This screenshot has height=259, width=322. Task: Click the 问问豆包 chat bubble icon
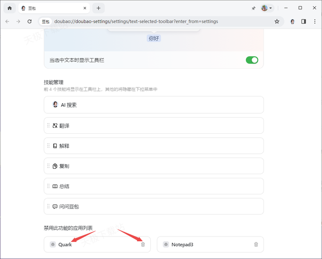(55, 206)
